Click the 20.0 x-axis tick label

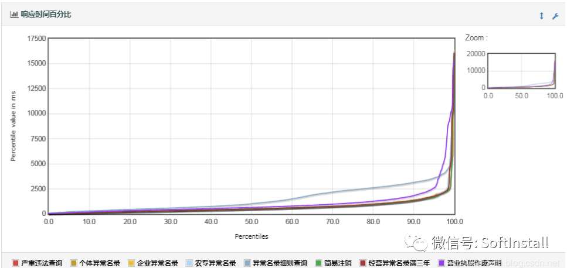pyautogui.click(x=130, y=221)
